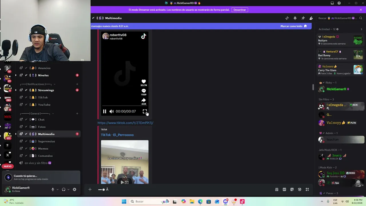
Task: Like the robertttv08 TikTok video
Action: 144,82
